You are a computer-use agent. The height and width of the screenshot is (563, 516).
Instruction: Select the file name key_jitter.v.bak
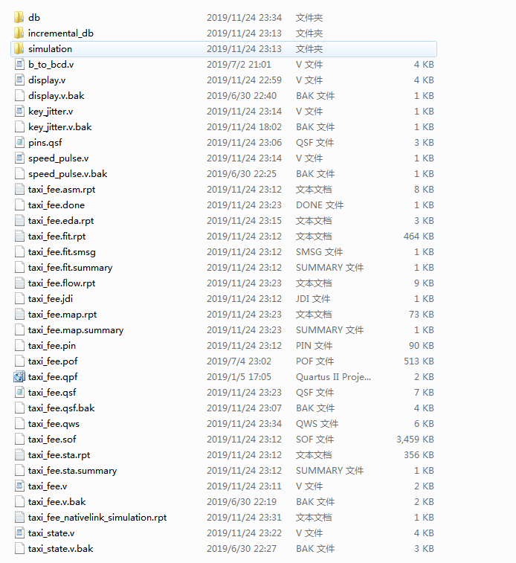[x=60, y=126]
